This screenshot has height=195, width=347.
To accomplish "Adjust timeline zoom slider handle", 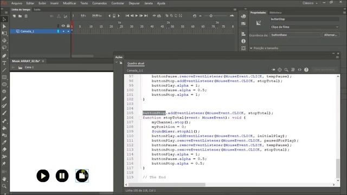I will click(211, 16).
